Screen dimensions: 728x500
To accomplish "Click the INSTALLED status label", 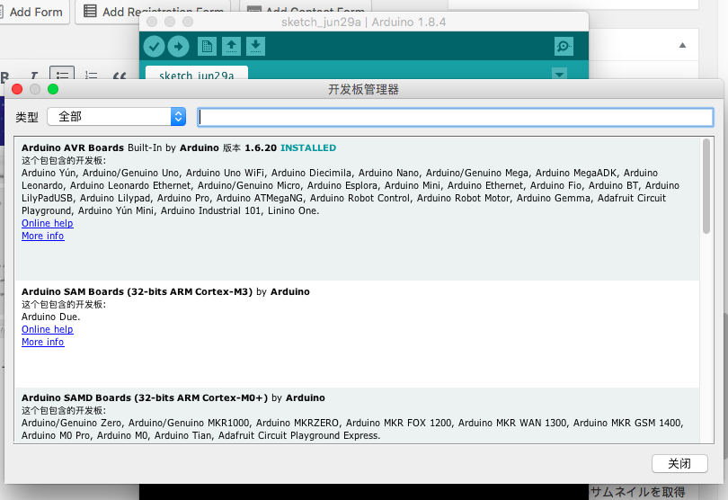I will [308, 147].
